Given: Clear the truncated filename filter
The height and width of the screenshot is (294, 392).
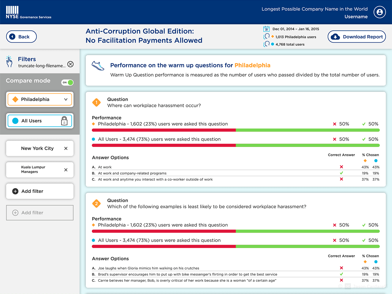Looking at the screenshot, I should pos(70,64).
